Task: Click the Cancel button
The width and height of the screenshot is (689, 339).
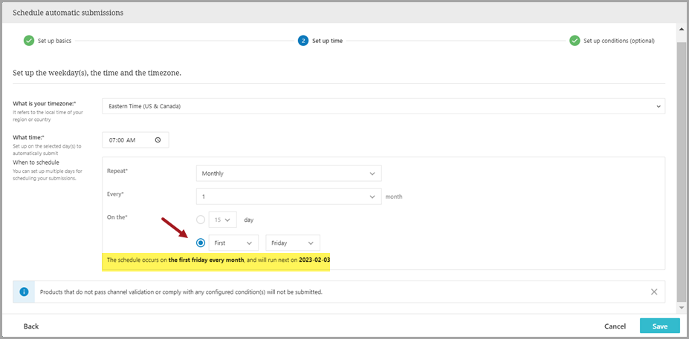Action: pyautogui.click(x=615, y=326)
